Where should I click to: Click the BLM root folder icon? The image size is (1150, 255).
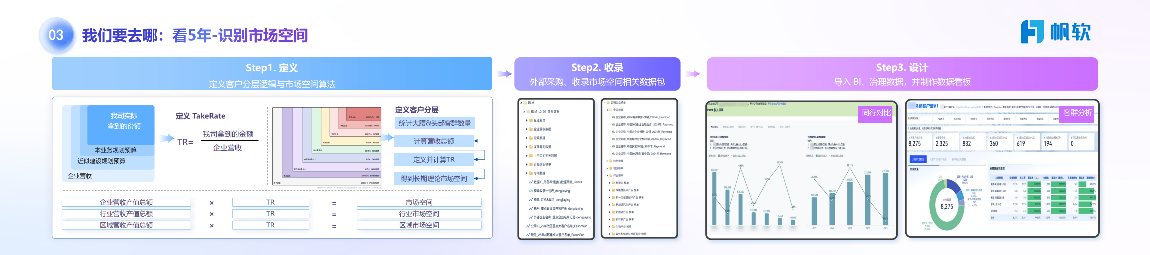pyautogui.click(x=525, y=103)
